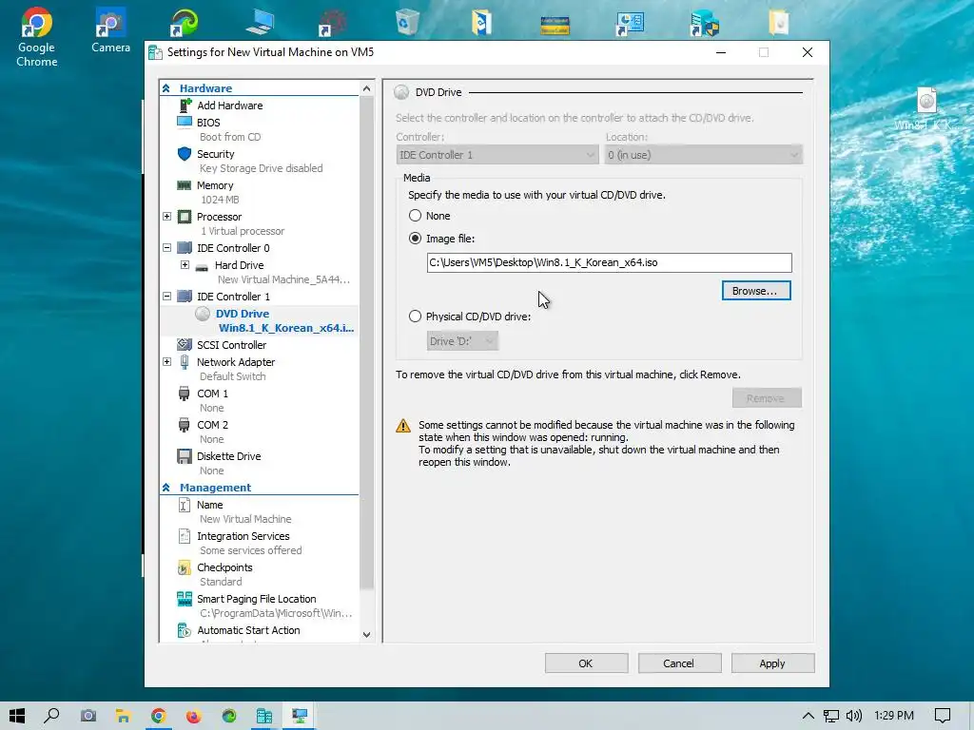
Task: Collapse the Hardware section chevron
Action: (x=166, y=88)
